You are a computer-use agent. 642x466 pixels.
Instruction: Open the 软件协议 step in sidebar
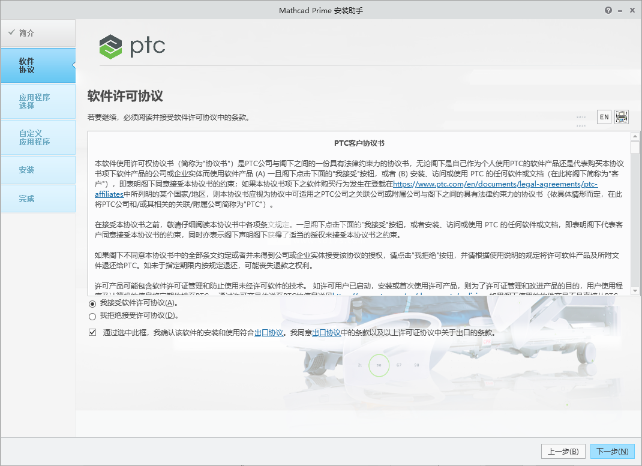38,65
